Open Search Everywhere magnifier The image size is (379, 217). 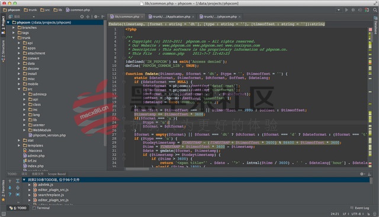click(x=375, y=10)
